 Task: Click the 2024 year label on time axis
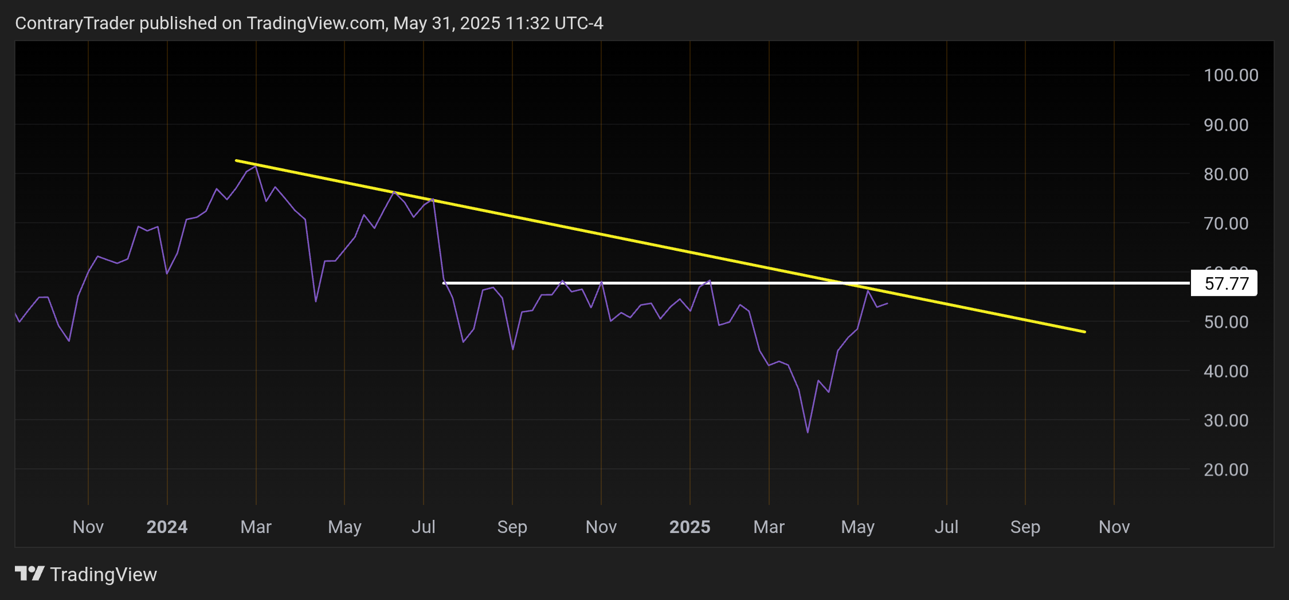pyautogui.click(x=167, y=527)
